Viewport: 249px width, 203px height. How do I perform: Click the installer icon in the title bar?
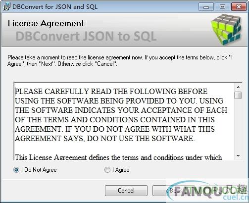pos(6,6)
